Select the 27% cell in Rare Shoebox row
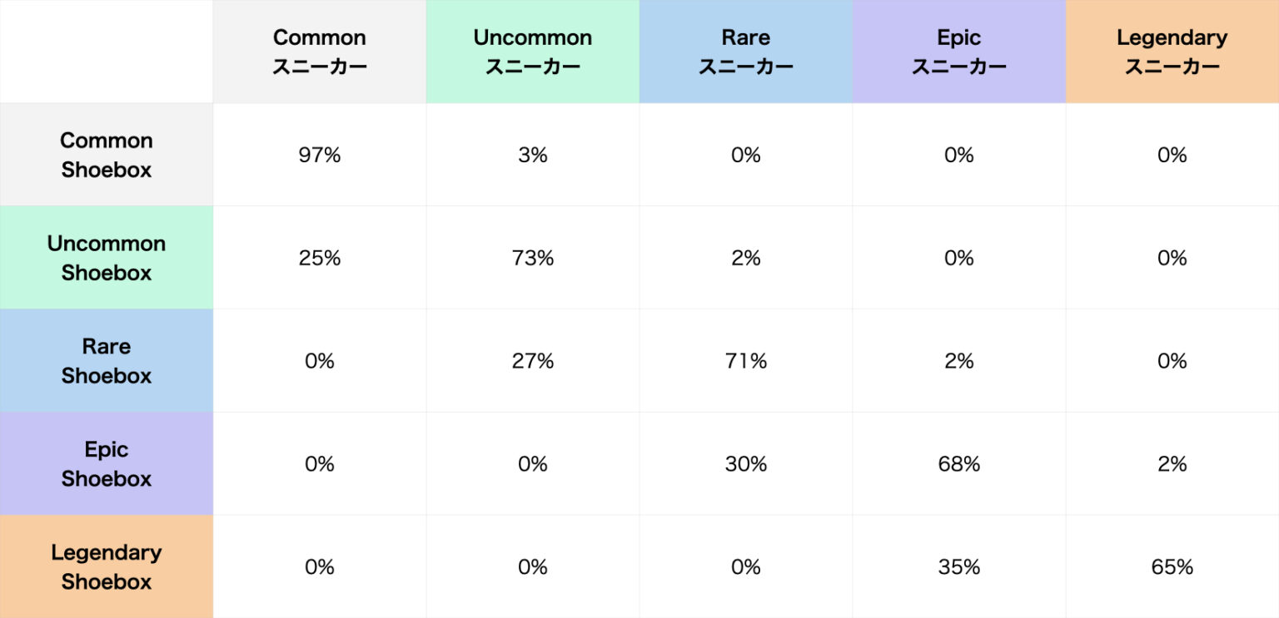 pyautogui.click(x=533, y=361)
